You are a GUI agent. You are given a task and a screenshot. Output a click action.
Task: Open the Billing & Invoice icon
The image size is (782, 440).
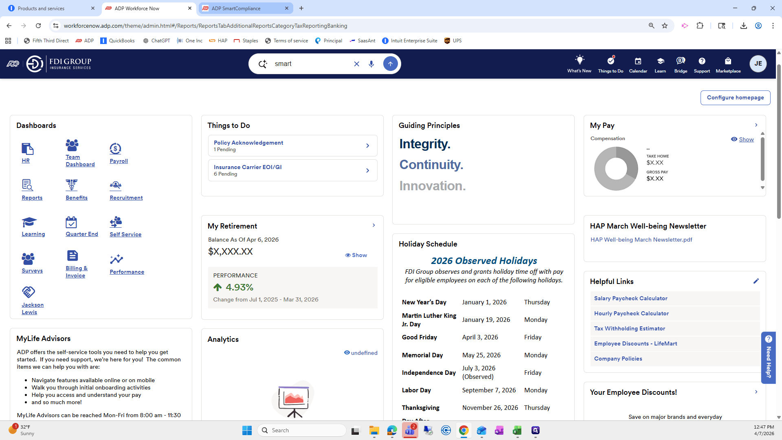[72, 256]
